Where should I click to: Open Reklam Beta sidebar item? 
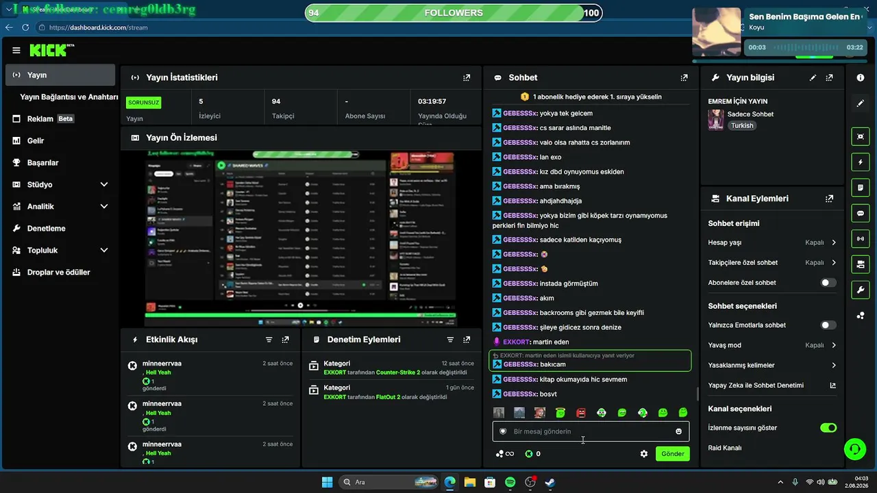(x=60, y=118)
